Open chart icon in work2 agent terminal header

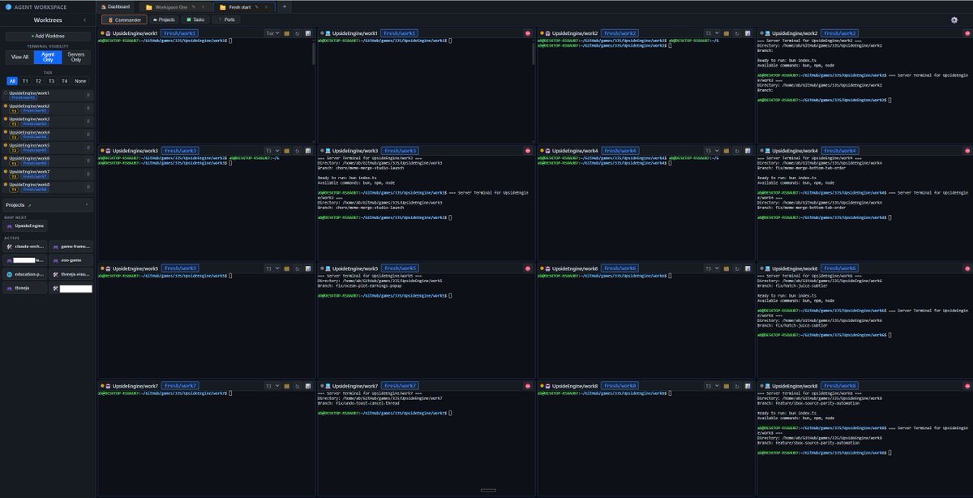click(x=748, y=32)
